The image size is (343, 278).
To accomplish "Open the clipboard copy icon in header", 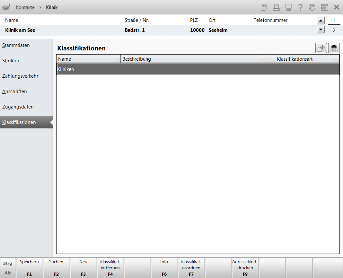I will (x=264, y=7).
